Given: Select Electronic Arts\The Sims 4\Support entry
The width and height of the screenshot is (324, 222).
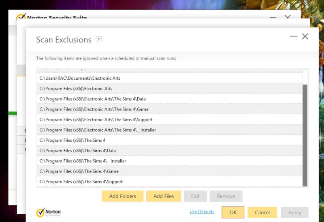Looking at the screenshot, I should (x=170, y=120).
